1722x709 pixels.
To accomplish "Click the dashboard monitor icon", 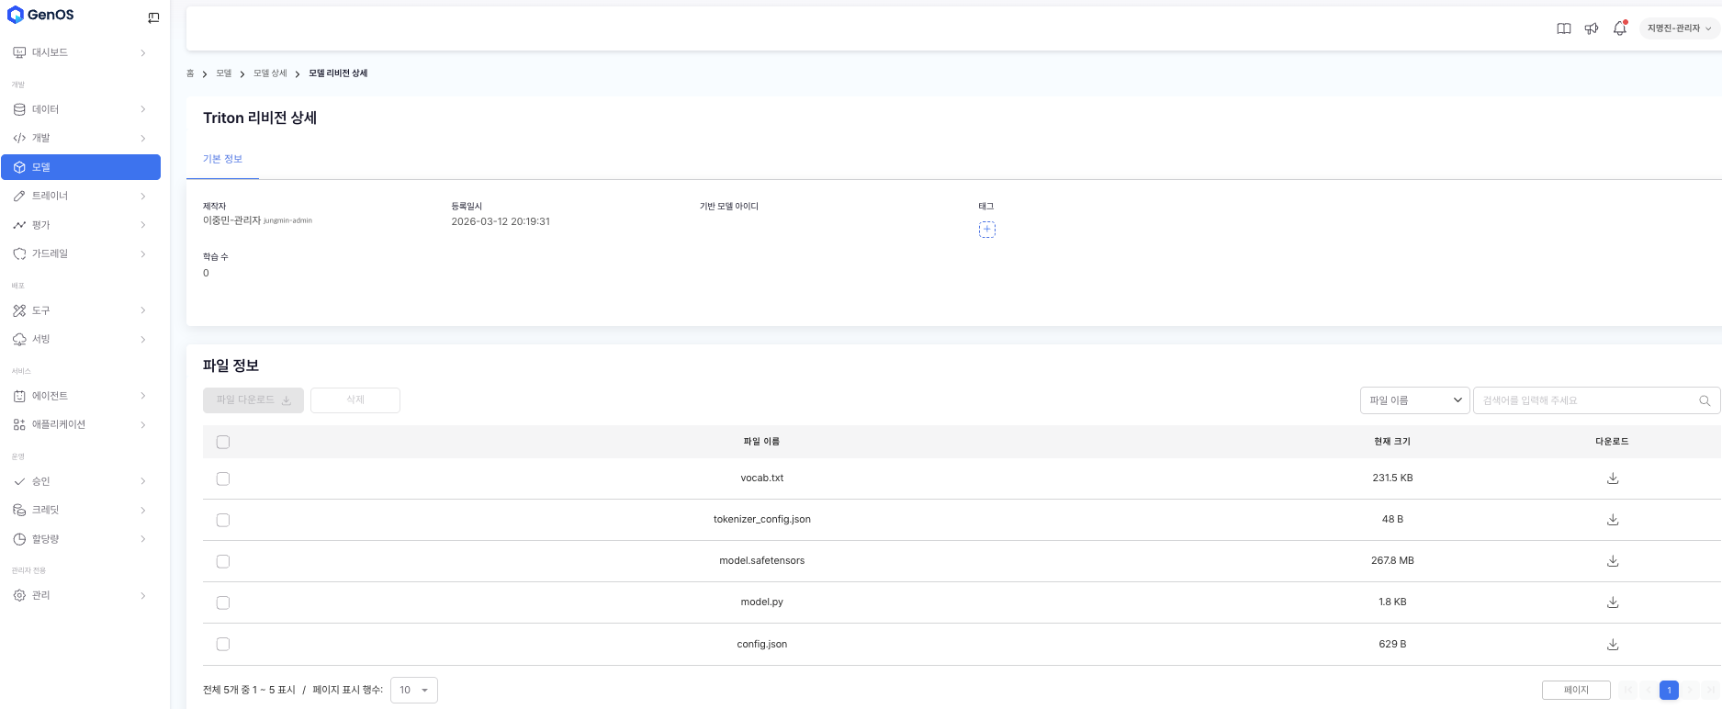I will click(x=19, y=53).
